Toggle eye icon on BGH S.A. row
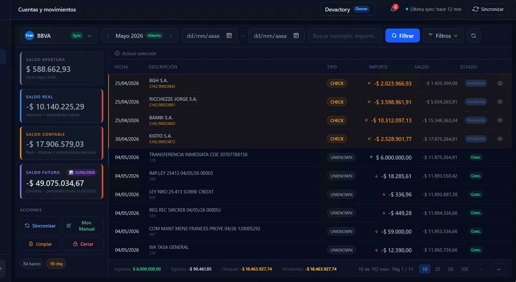Screen dimensions: 516x282 point(500,83)
